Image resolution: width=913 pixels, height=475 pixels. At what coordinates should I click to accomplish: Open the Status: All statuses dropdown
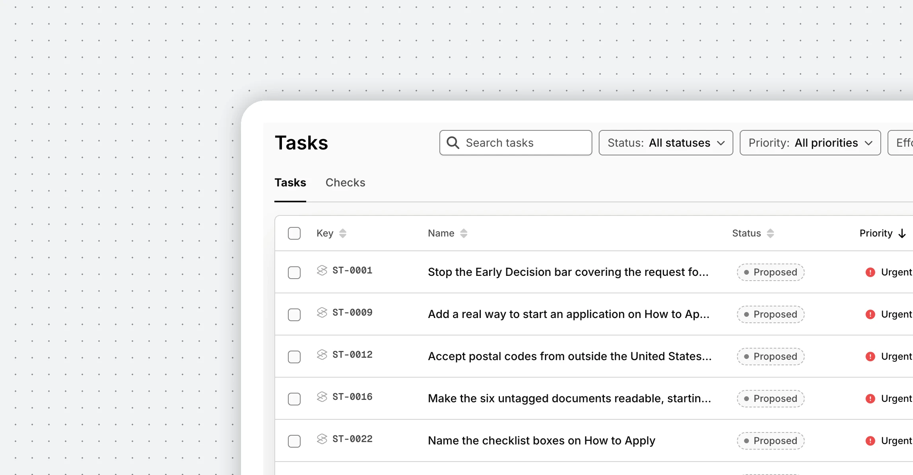666,143
